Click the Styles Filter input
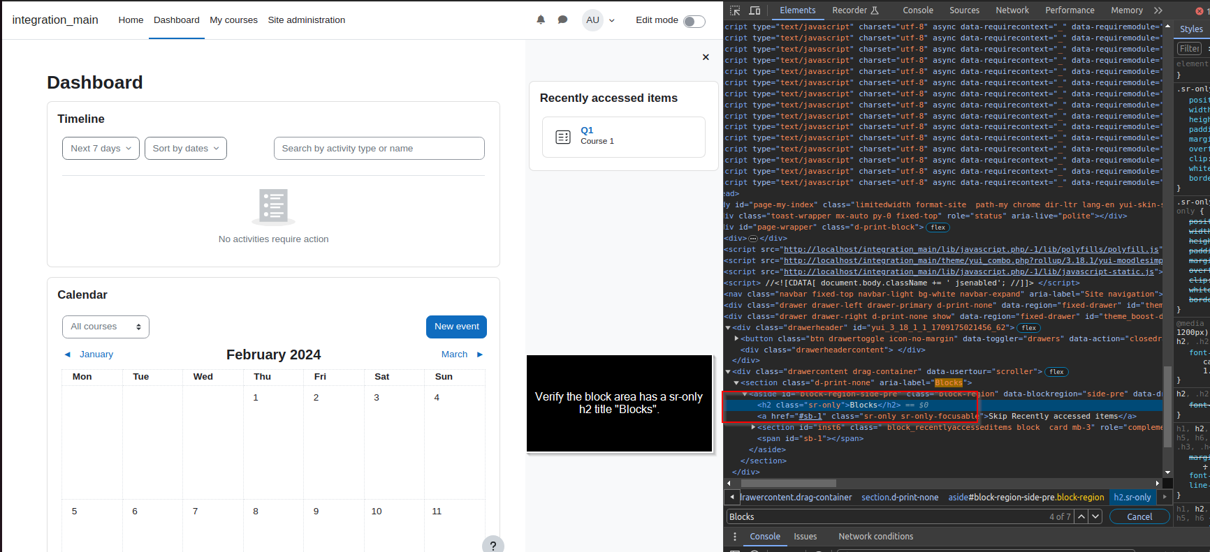This screenshot has height=552, width=1210. tap(1189, 49)
